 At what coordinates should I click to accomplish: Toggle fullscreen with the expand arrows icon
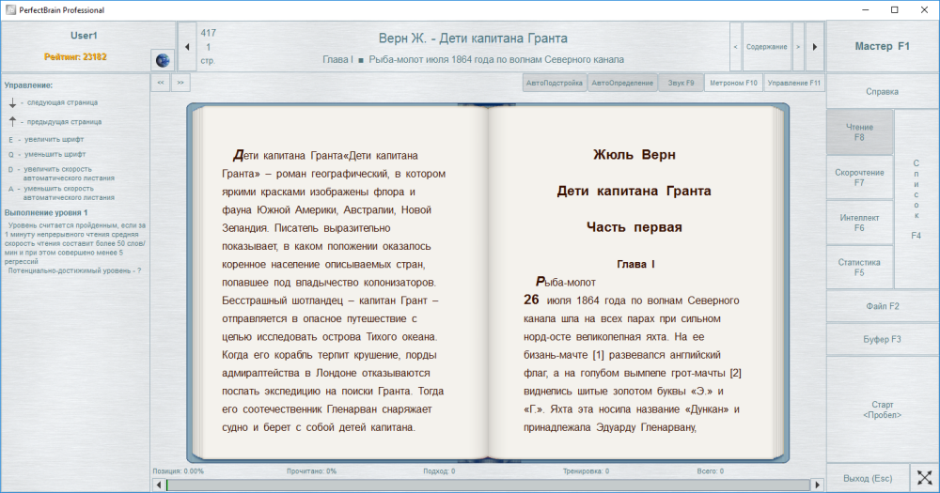coord(924,477)
